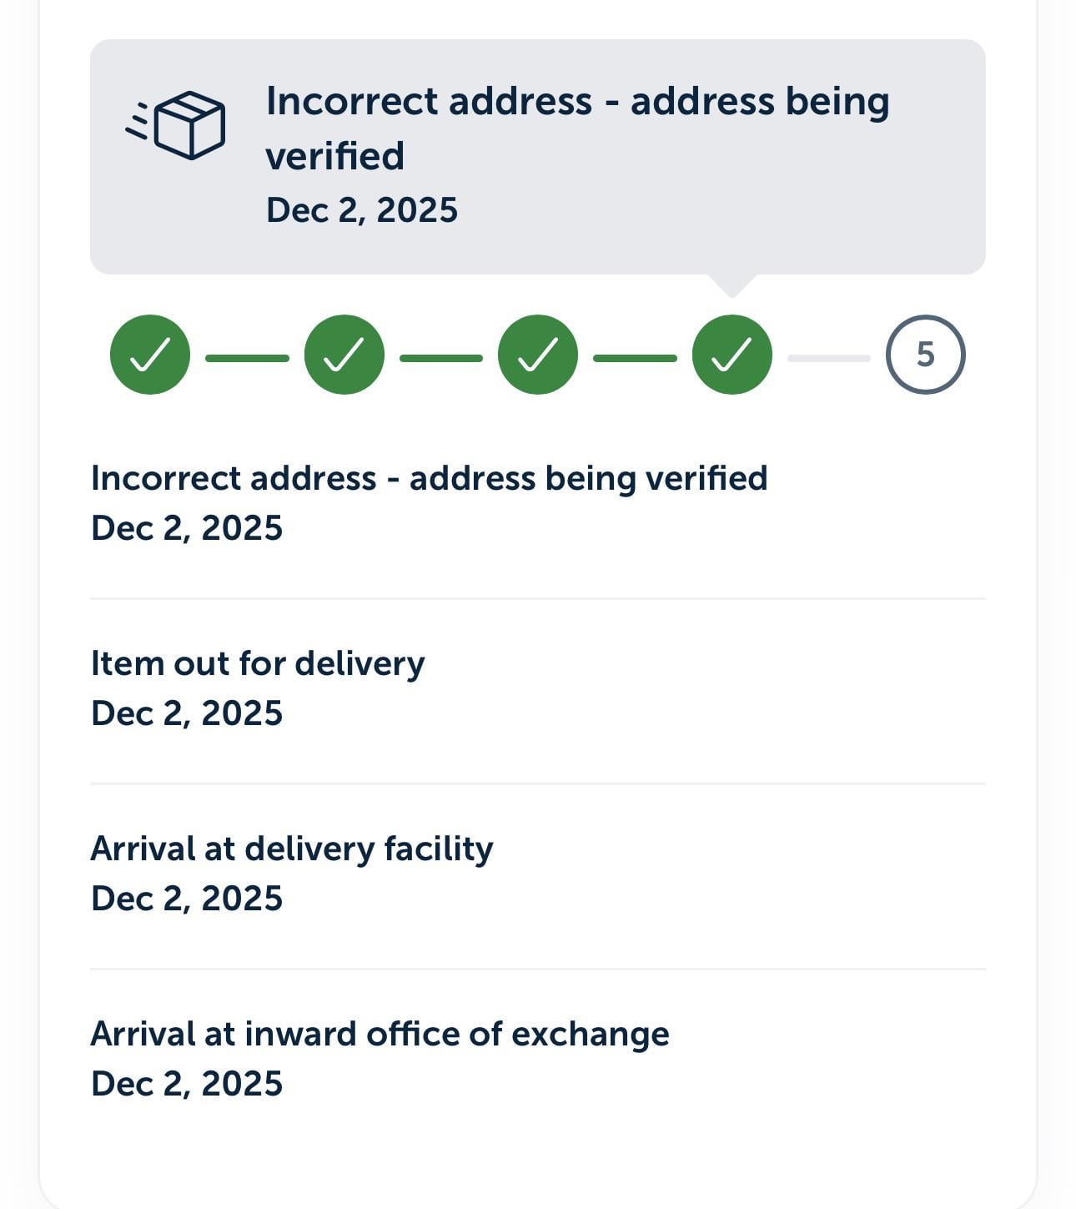The image size is (1076, 1209).
Task: Click the second green checkmark step circle
Action: (x=344, y=355)
